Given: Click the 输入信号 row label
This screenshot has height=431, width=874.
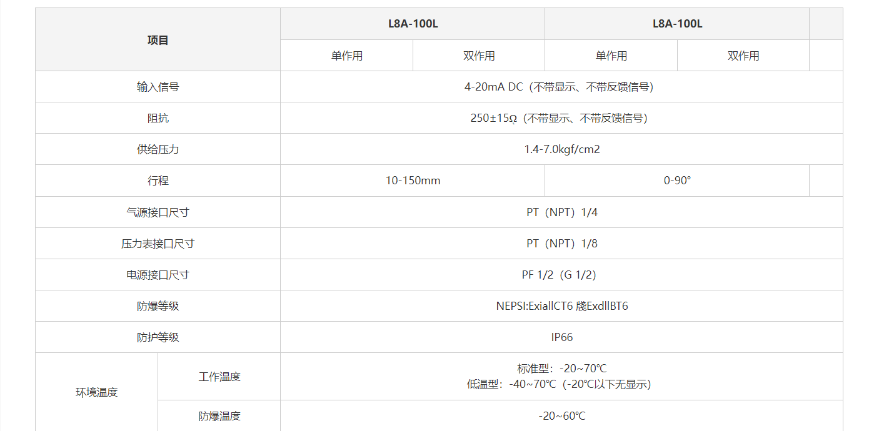Looking at the screenshot, I should pyautogui.click(x=158, y=87).
